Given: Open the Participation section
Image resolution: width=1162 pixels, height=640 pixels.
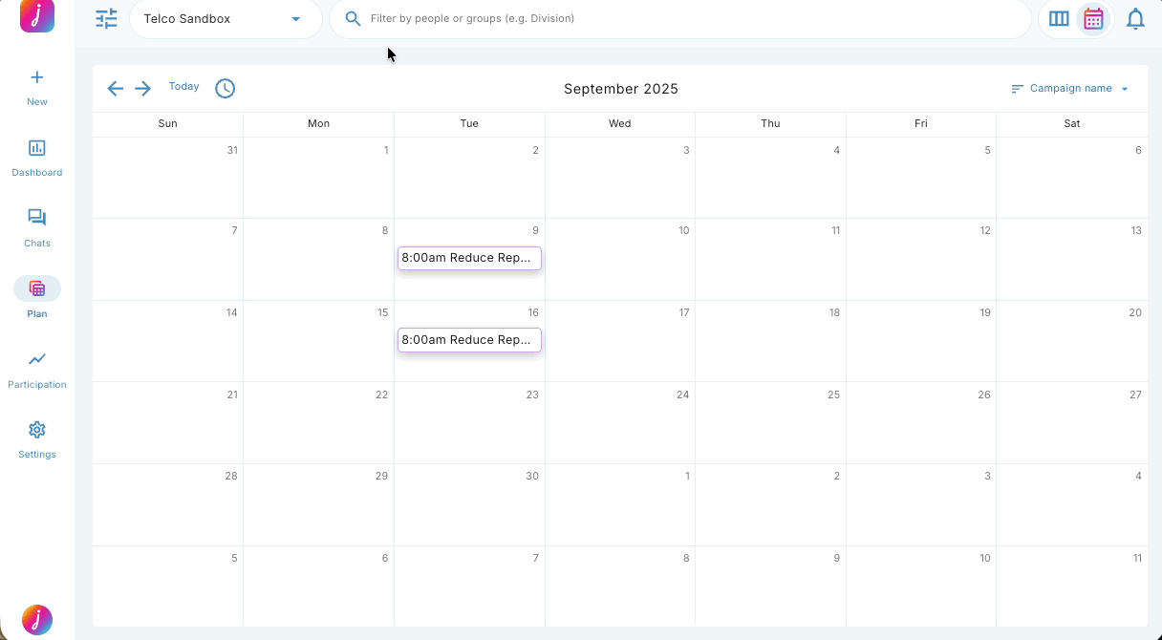Looking at the screenshot, I should point(36,370).
